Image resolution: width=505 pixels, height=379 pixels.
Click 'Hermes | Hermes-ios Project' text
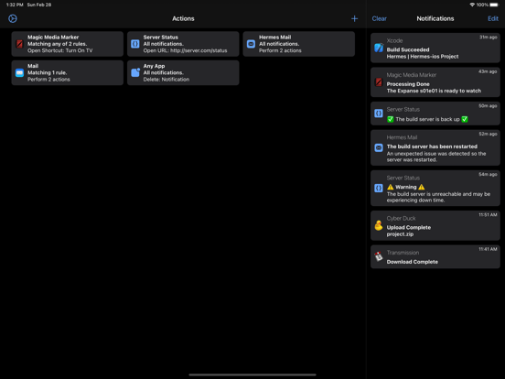point(423,57)
